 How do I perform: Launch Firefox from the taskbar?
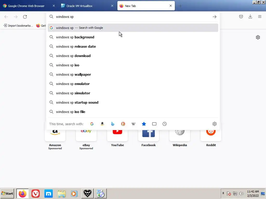(x=23, y=193)
